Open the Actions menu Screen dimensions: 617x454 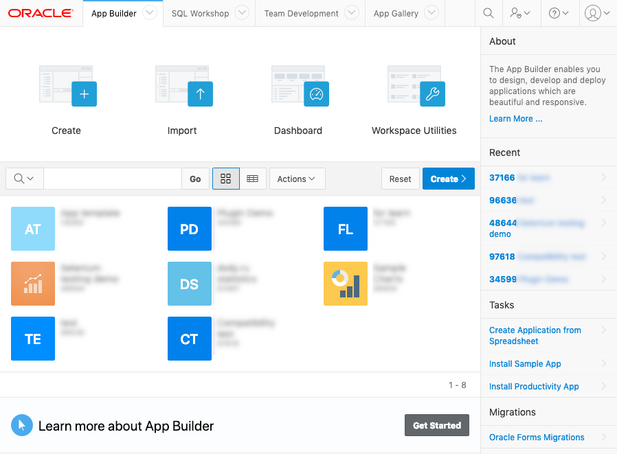(x=297, y=179)
